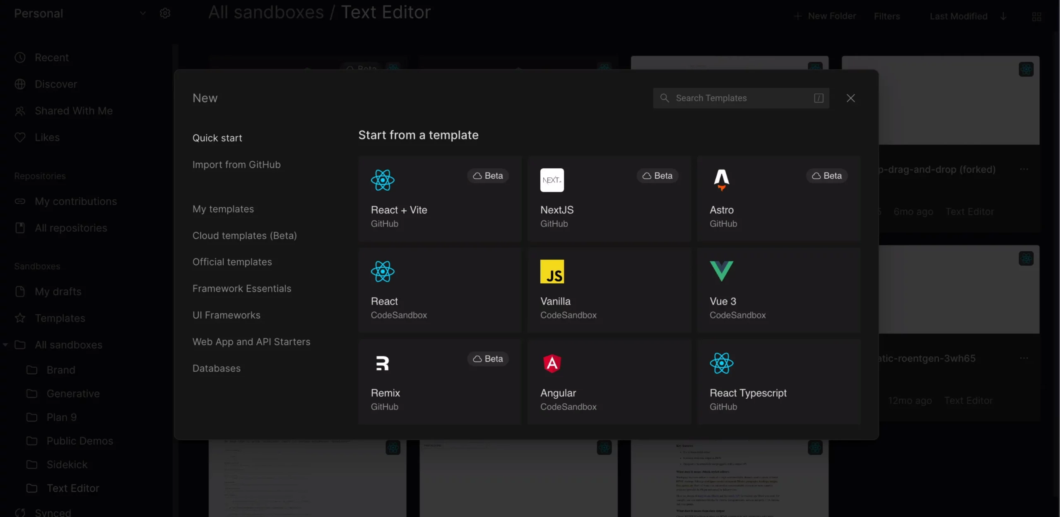1060x517 pixels.
Task: Collapse the All sandboxes tree arrow
Action: pyautogui.click(x=5, y=345)
